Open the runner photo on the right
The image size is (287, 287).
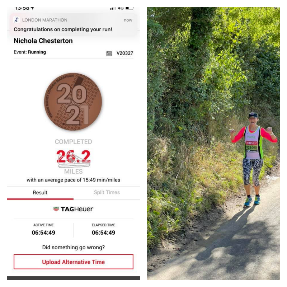(x=213, y=143)
